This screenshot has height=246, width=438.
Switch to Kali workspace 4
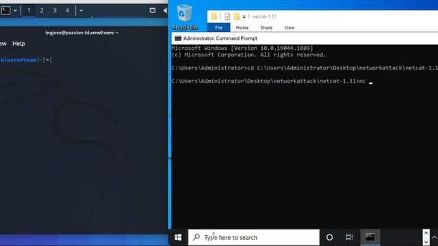[x=67, y=11]
